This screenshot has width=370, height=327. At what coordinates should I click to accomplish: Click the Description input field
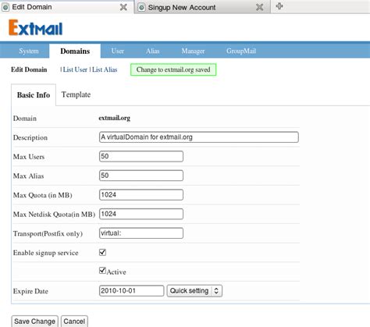click(199, 137)
